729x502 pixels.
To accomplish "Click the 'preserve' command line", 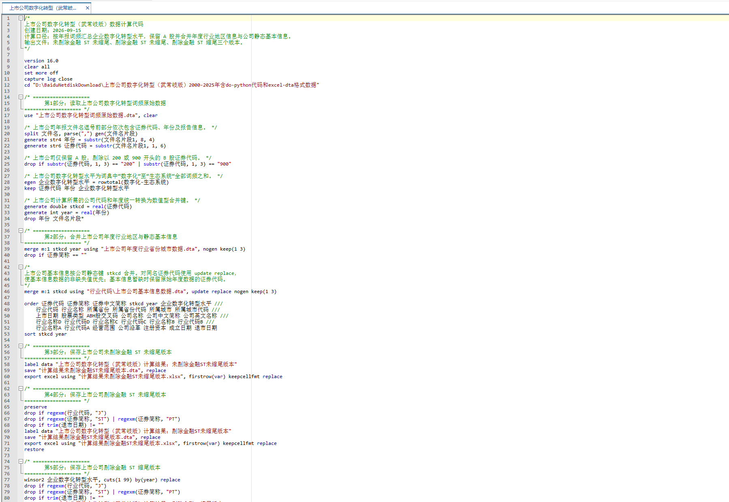I will click(36, 407).
